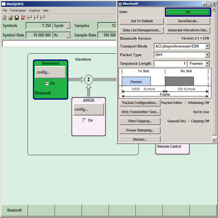This screenshot has height=218, width=218.
Task: Open the Graphics menu
Action: pos(35,11)
